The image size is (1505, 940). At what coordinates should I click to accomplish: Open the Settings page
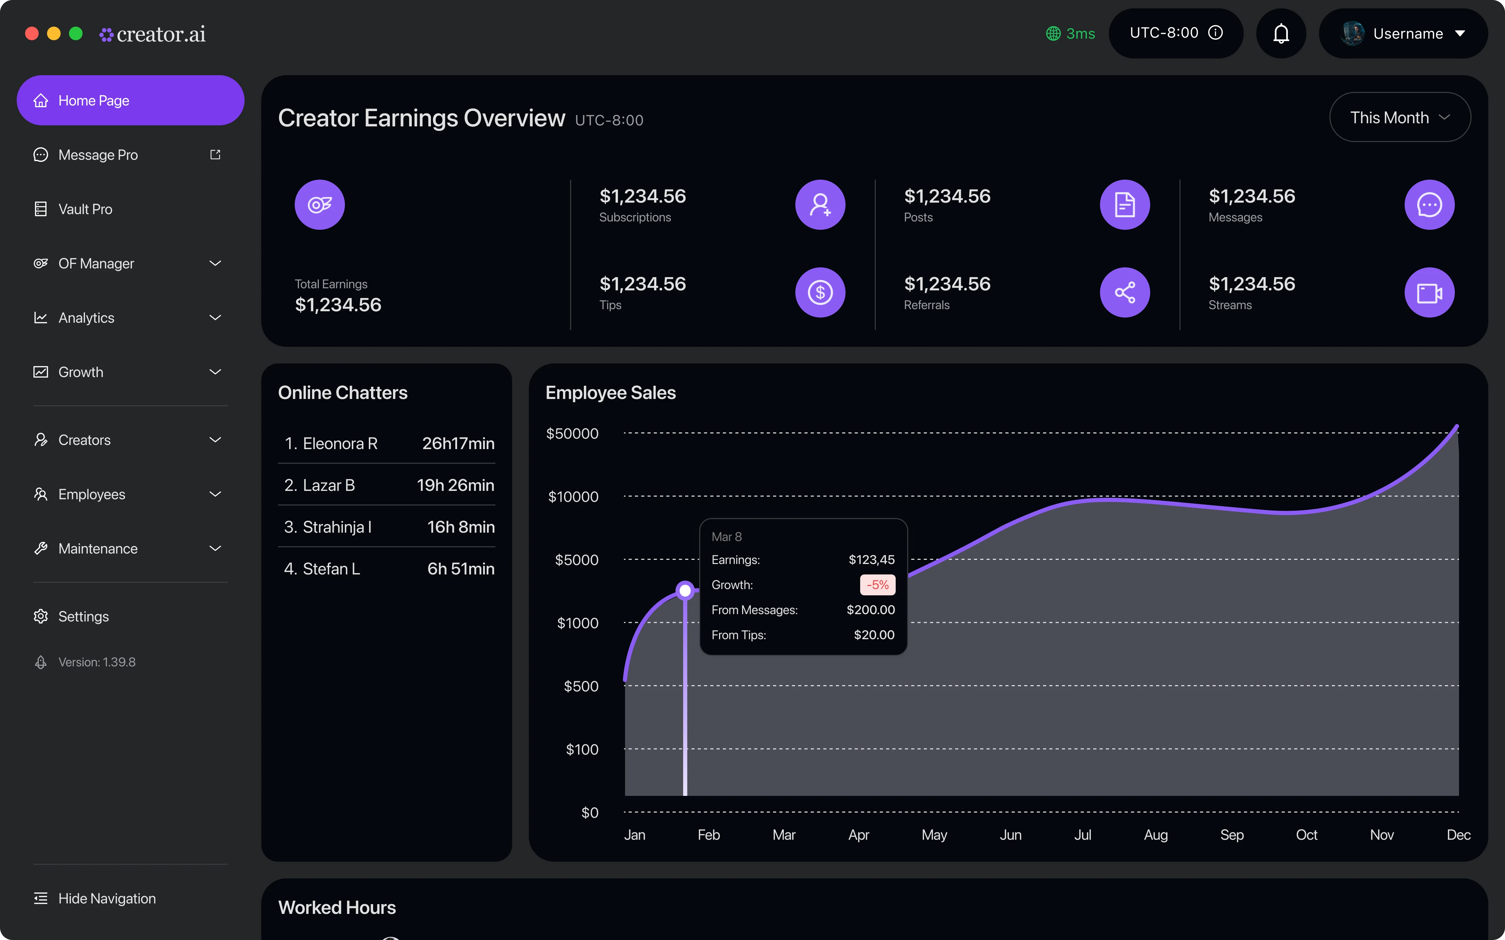click(83, 616)
